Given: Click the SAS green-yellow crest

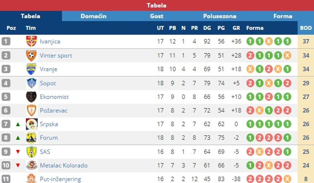Looking at the screenshot, I should pyautogui.click(x=31, y=152).
